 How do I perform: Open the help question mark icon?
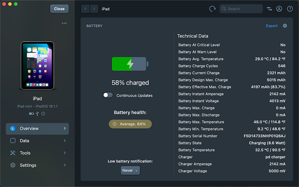click(x=290, y=9)
